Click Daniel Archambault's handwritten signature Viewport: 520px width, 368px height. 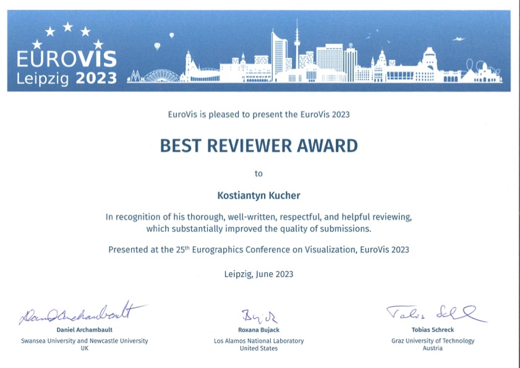(82, 313)
